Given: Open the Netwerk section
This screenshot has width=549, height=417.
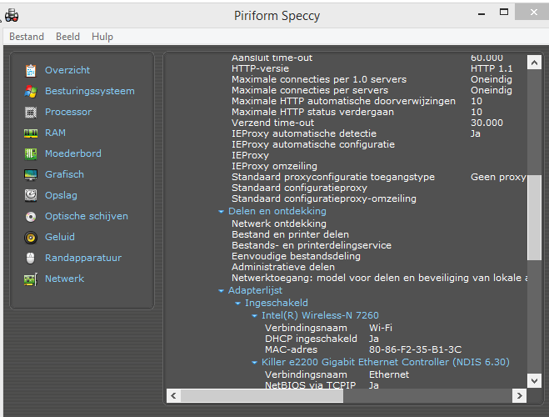Looking at the screenshot, I should point(64,279).
